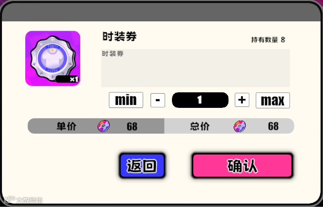
Task: Decrease purchase quantity with minus button
Action: point(158,100)
